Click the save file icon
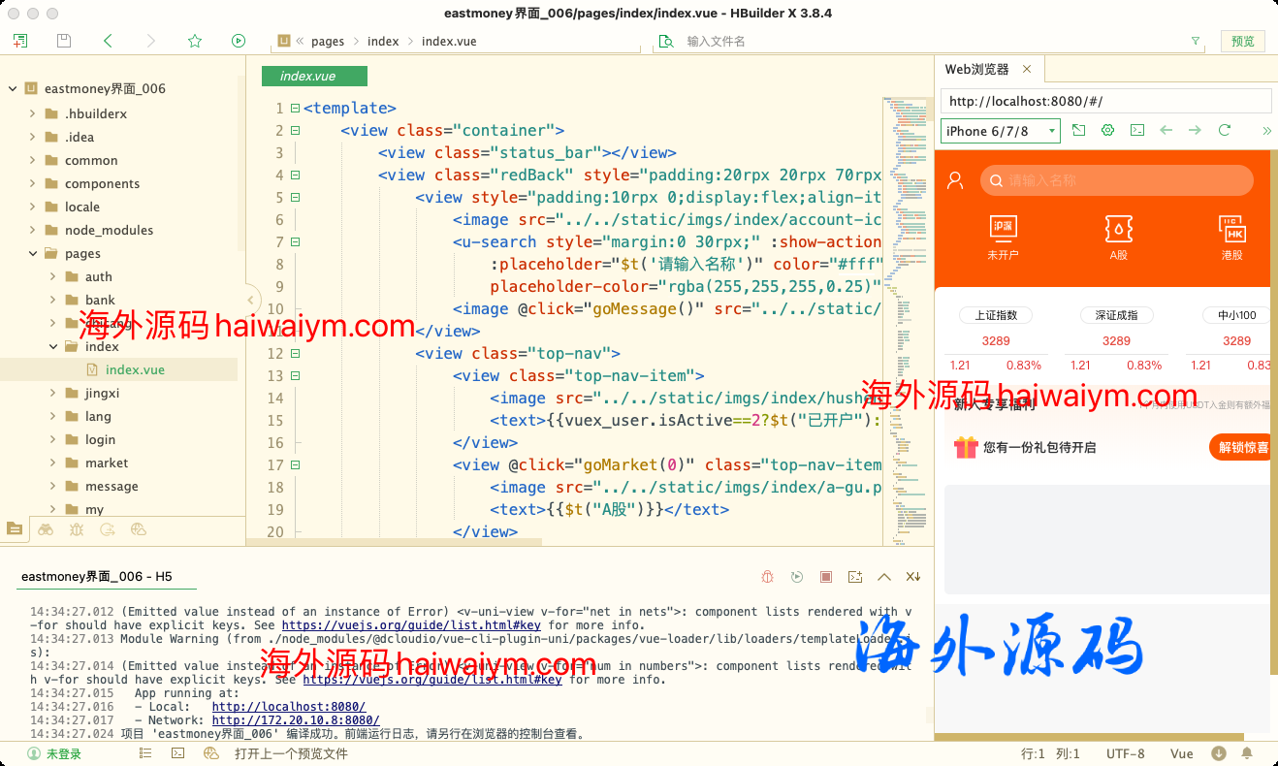 [x=64, y=41]
